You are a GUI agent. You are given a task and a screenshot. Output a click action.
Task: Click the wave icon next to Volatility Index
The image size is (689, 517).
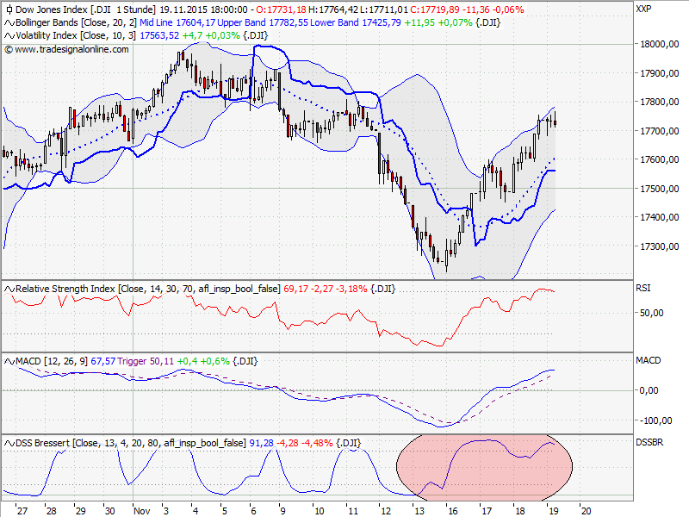(x=8, y=36)
